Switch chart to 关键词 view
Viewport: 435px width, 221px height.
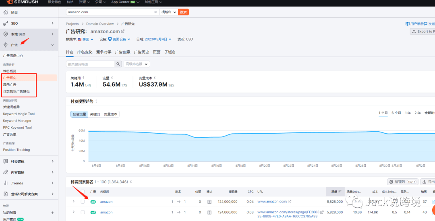[x=95, y=114]
